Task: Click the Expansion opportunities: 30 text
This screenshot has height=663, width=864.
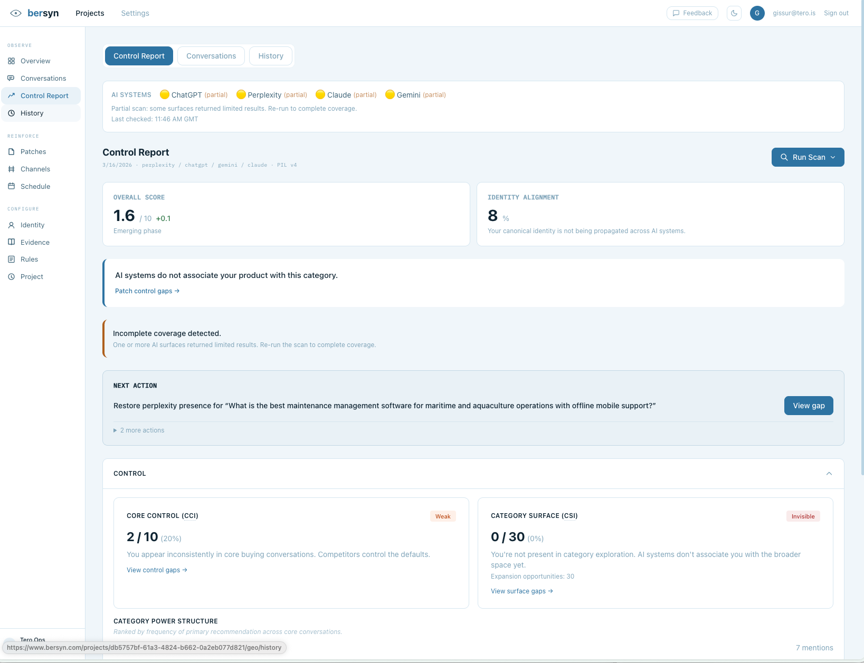Action: 533,576
